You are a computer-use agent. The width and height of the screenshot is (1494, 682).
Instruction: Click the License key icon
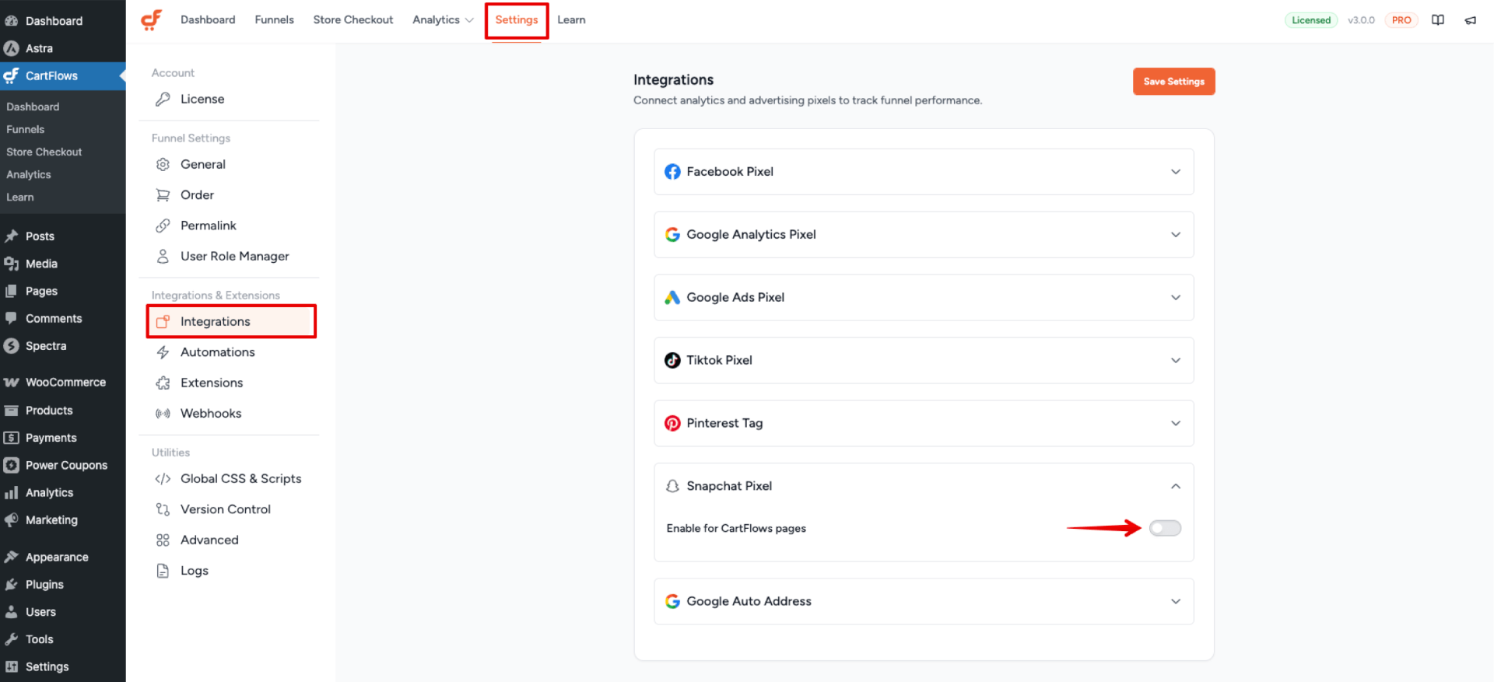pyautogui.click(x=163, y=99)
